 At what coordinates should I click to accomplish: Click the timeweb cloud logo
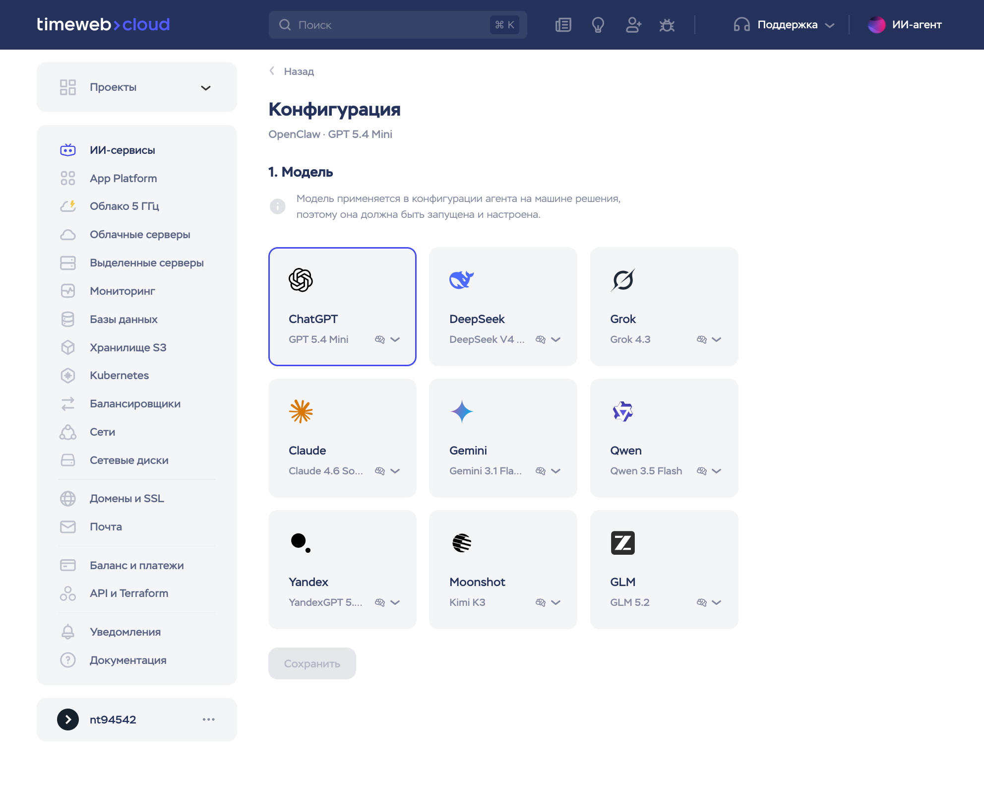coord(103,24)
